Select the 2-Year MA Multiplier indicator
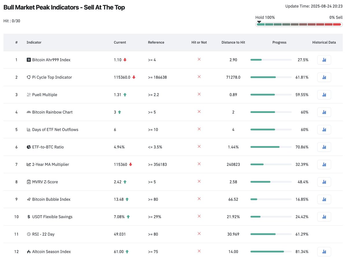Screen dimensions: 347x260 pos(51,164)
